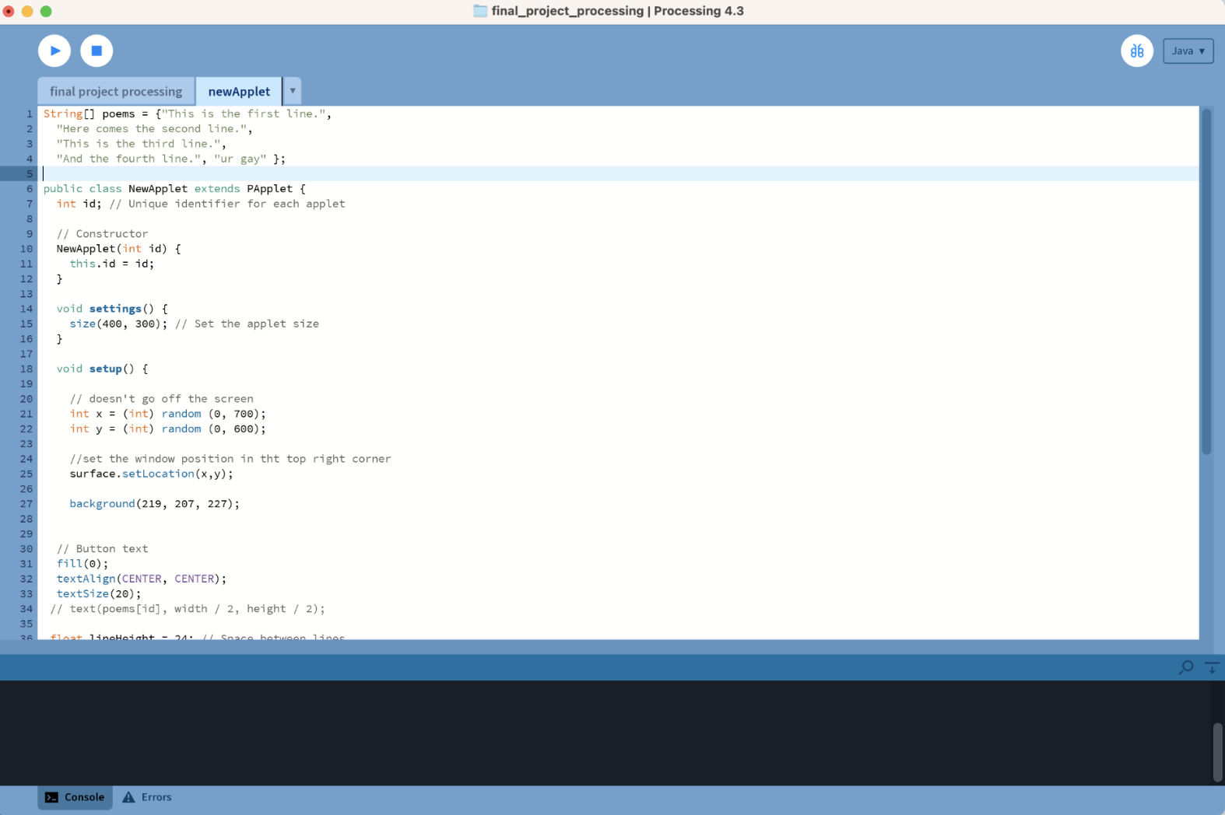Image resolution: width=1225 pixels, height=815 pixels.
Task: Show the Errors panel
Action: 147,797
